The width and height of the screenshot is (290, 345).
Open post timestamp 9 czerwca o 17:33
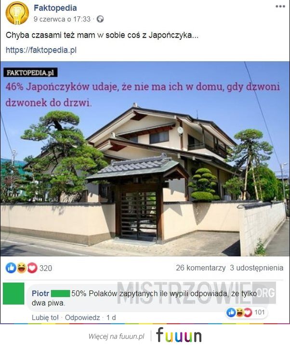62,19
